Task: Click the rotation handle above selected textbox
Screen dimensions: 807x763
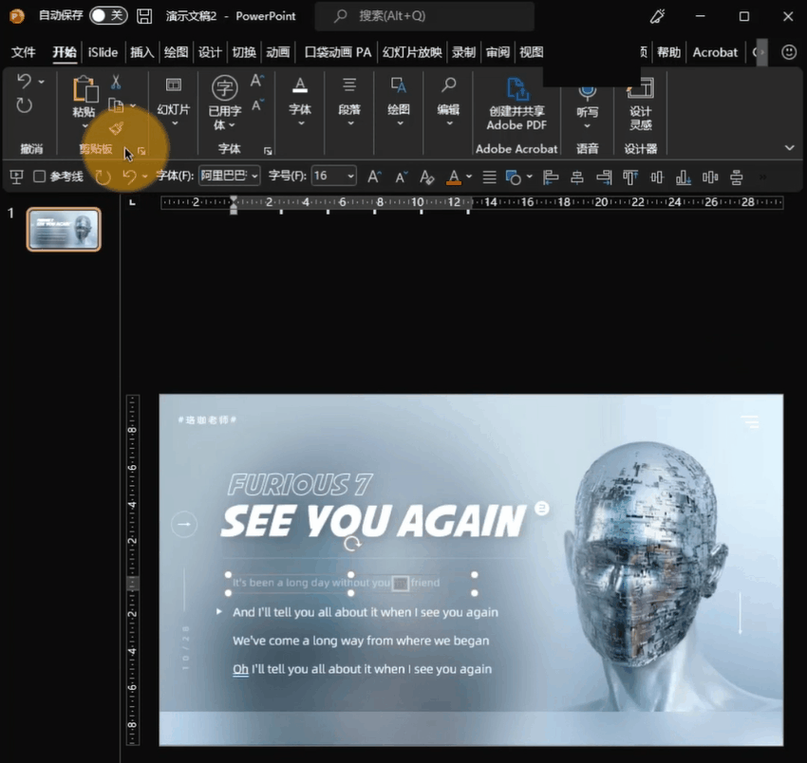Action: pyautogui.click(x=352, y=544)
